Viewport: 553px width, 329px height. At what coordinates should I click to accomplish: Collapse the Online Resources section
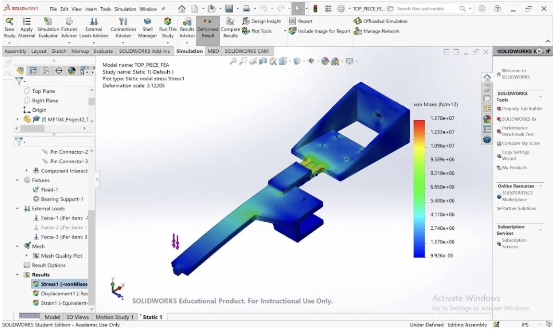tap(540, 186)
